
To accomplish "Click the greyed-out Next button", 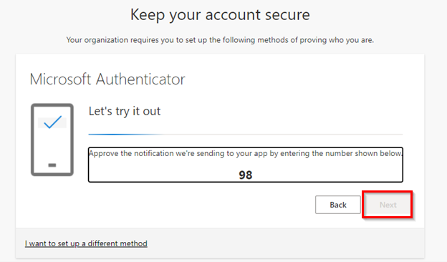I will (x=388, y=205).
